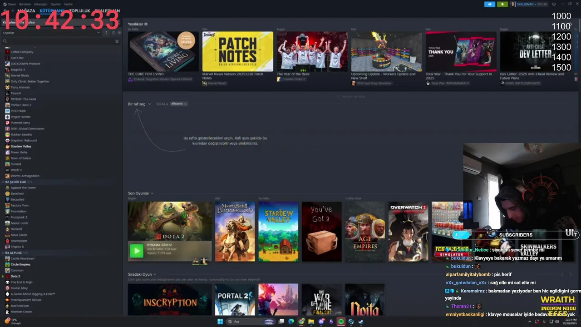Screen dimensions: 581x327
Task: Open the Yenilikler settings gear
Action: pyautogui.click(x=146, y=24)
